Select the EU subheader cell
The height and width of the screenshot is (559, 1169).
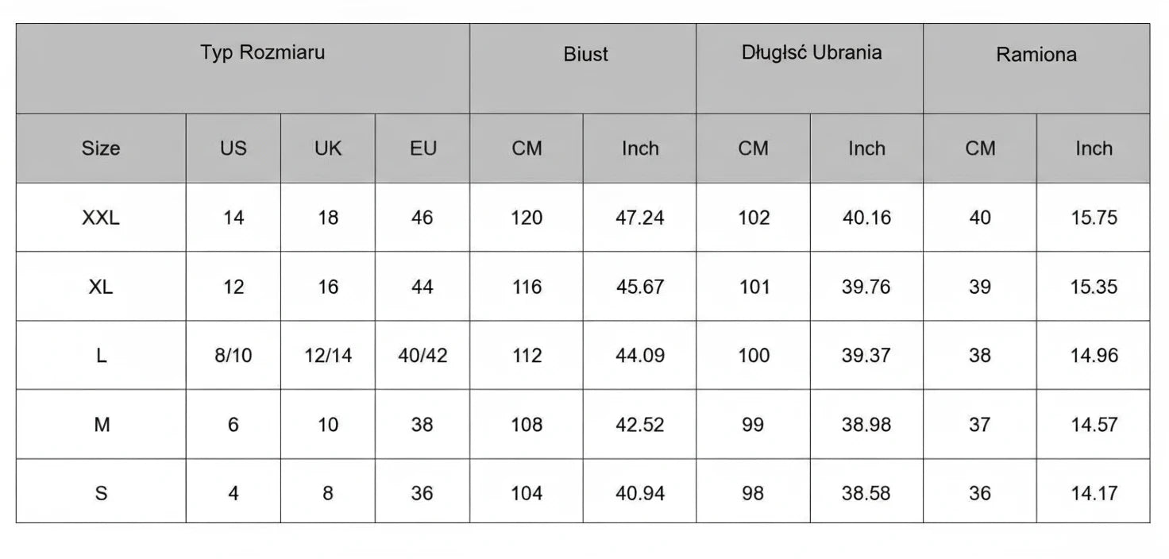pyautogui.click(x=422, y=148)
